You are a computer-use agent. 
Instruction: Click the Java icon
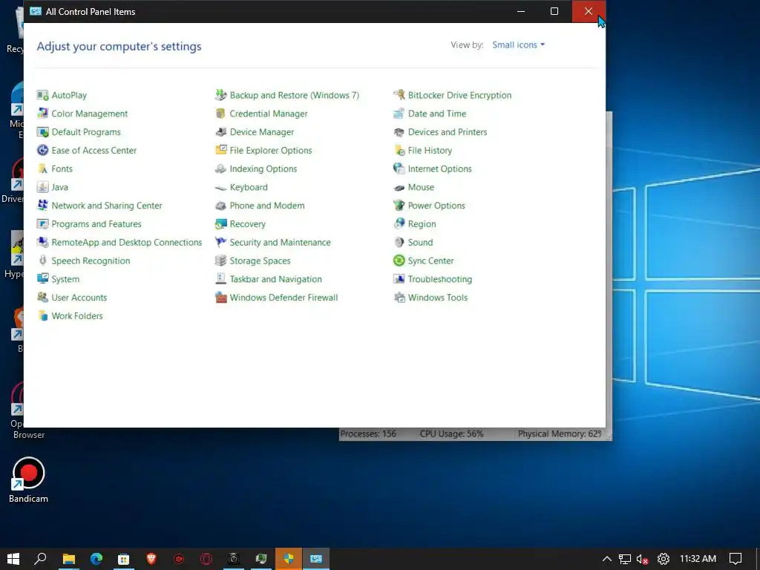[x=42, y=187]
